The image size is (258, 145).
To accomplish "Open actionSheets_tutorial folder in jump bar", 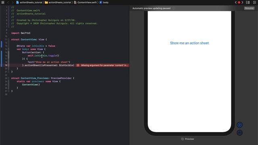I will point(58,2).
